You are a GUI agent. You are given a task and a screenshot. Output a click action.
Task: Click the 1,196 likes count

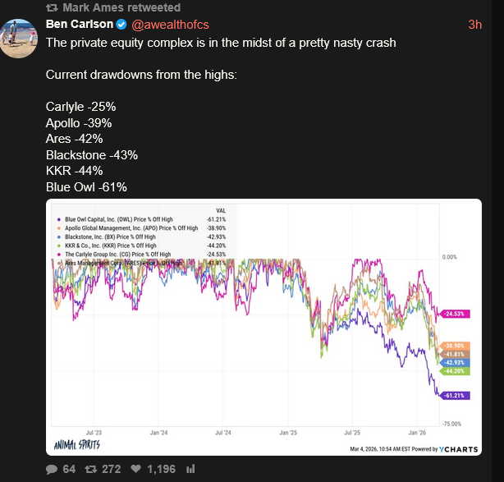[x=161, y=470]
